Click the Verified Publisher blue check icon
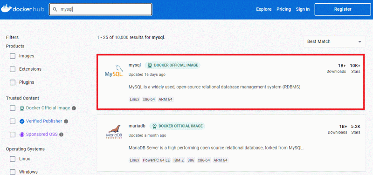 coord(22,121)
